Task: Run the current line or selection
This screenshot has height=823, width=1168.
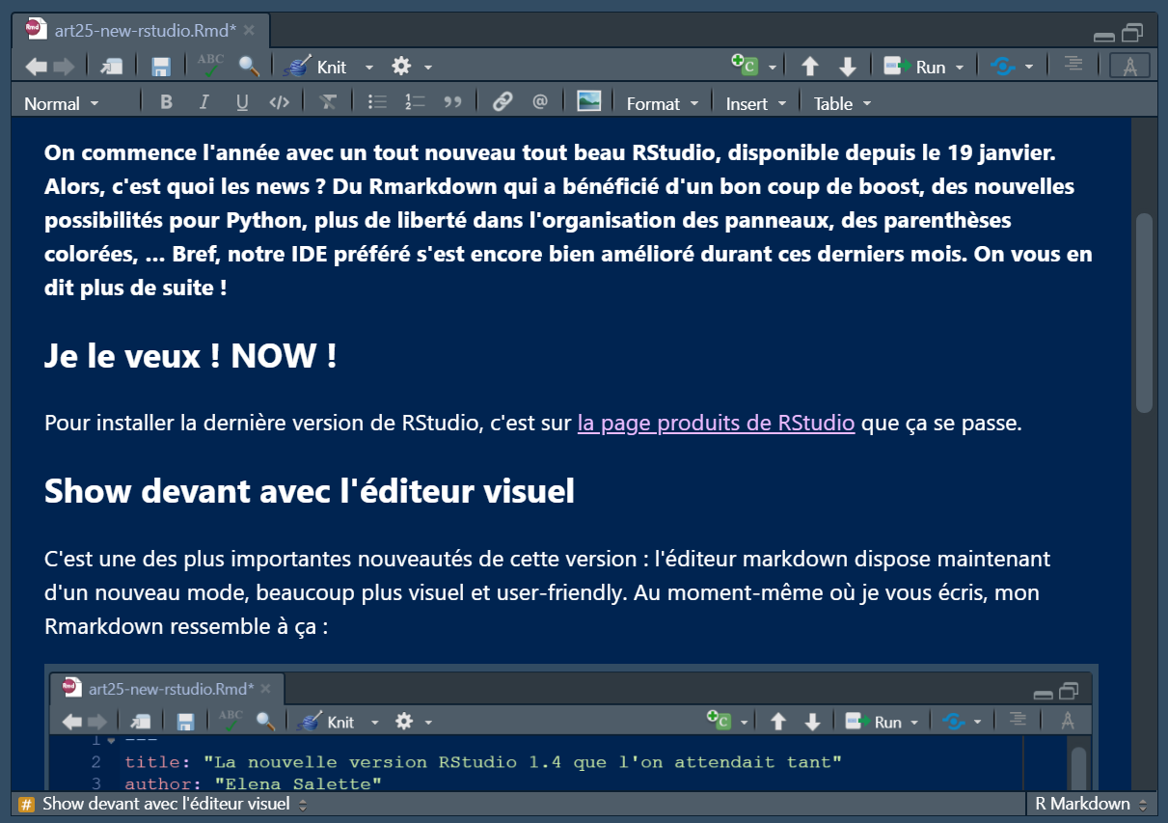Action: point(915,67)
